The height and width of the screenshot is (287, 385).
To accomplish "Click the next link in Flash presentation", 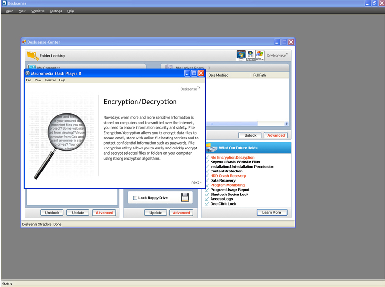I will pyautogui.click(x=197, y=182).
